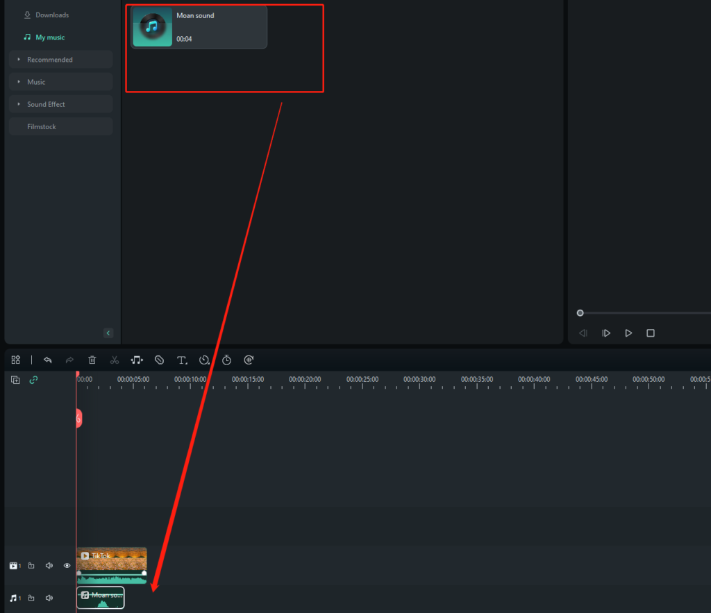Expand the Sound Effect category

(46, 104)
